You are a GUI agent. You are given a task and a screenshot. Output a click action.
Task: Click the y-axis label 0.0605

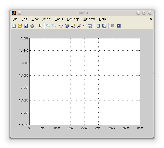tap(23, 51)
